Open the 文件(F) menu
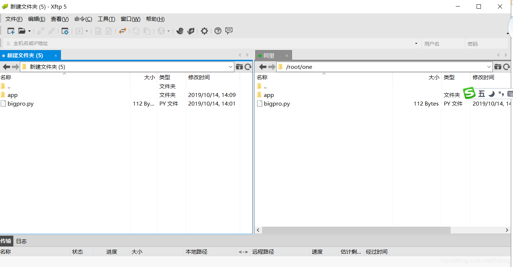513x267 pixels. (14, 19)
